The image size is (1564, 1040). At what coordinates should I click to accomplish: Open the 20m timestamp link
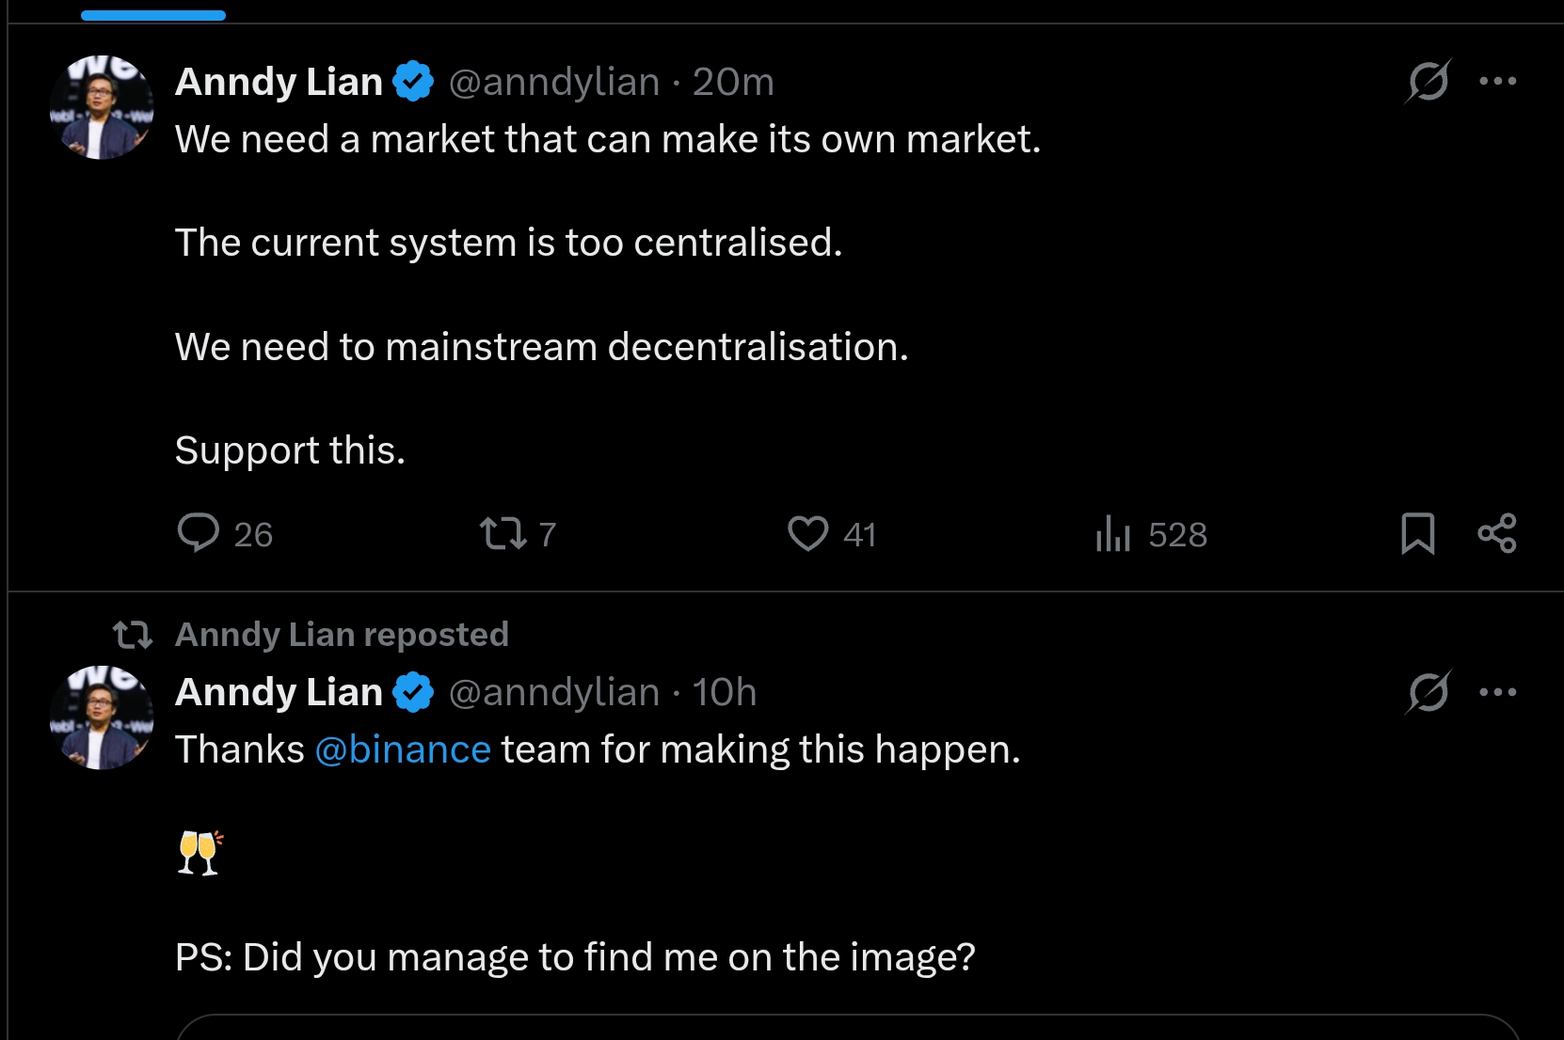click(733, 82)
